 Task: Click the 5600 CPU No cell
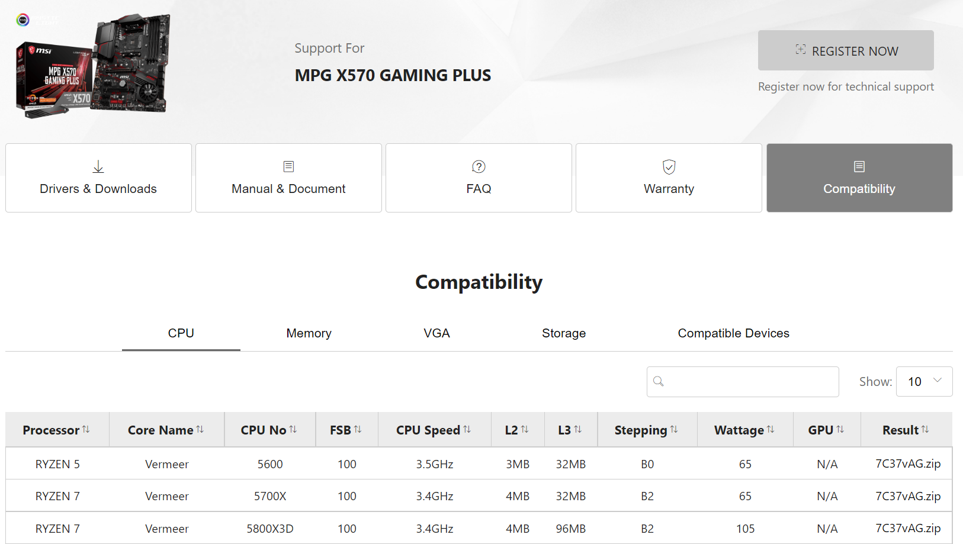[x=270, y=464]
